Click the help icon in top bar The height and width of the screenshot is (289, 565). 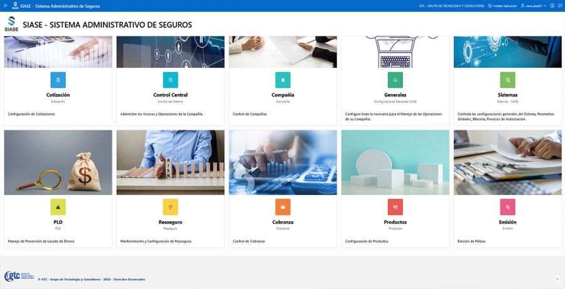[552, 6]
